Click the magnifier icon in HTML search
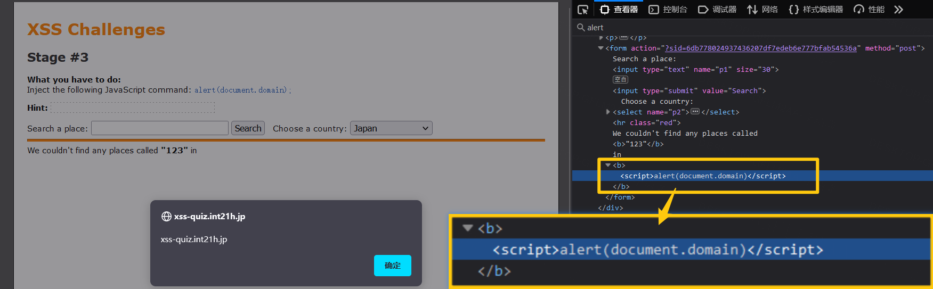933x289 pixels. click(x=581, y=27)
